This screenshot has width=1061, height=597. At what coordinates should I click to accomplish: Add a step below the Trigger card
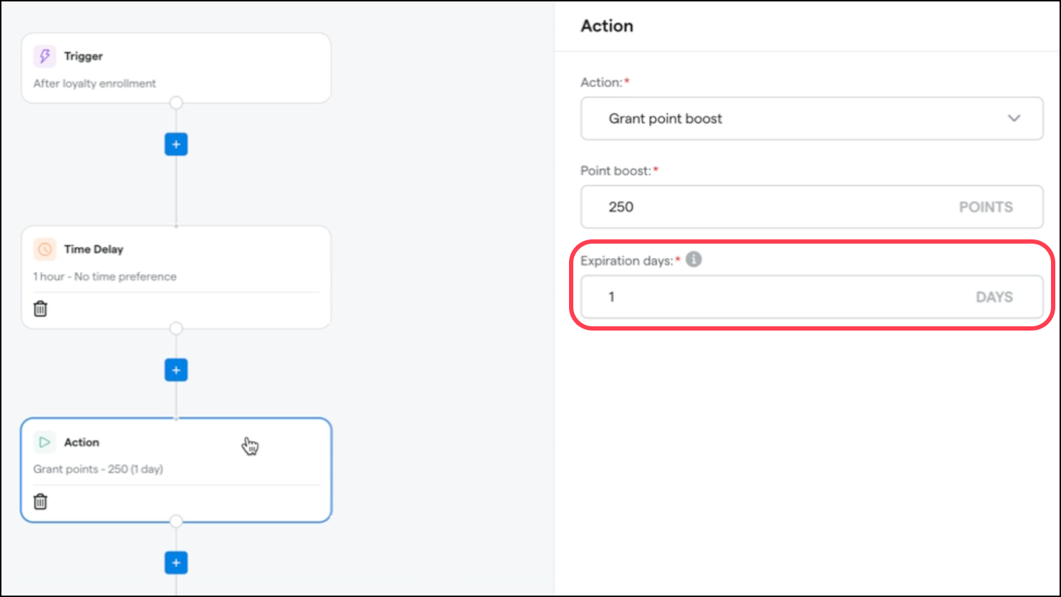(x=176, y=145)
